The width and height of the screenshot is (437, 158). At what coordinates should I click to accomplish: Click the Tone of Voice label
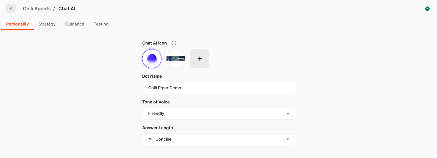(x=156, y=102)
